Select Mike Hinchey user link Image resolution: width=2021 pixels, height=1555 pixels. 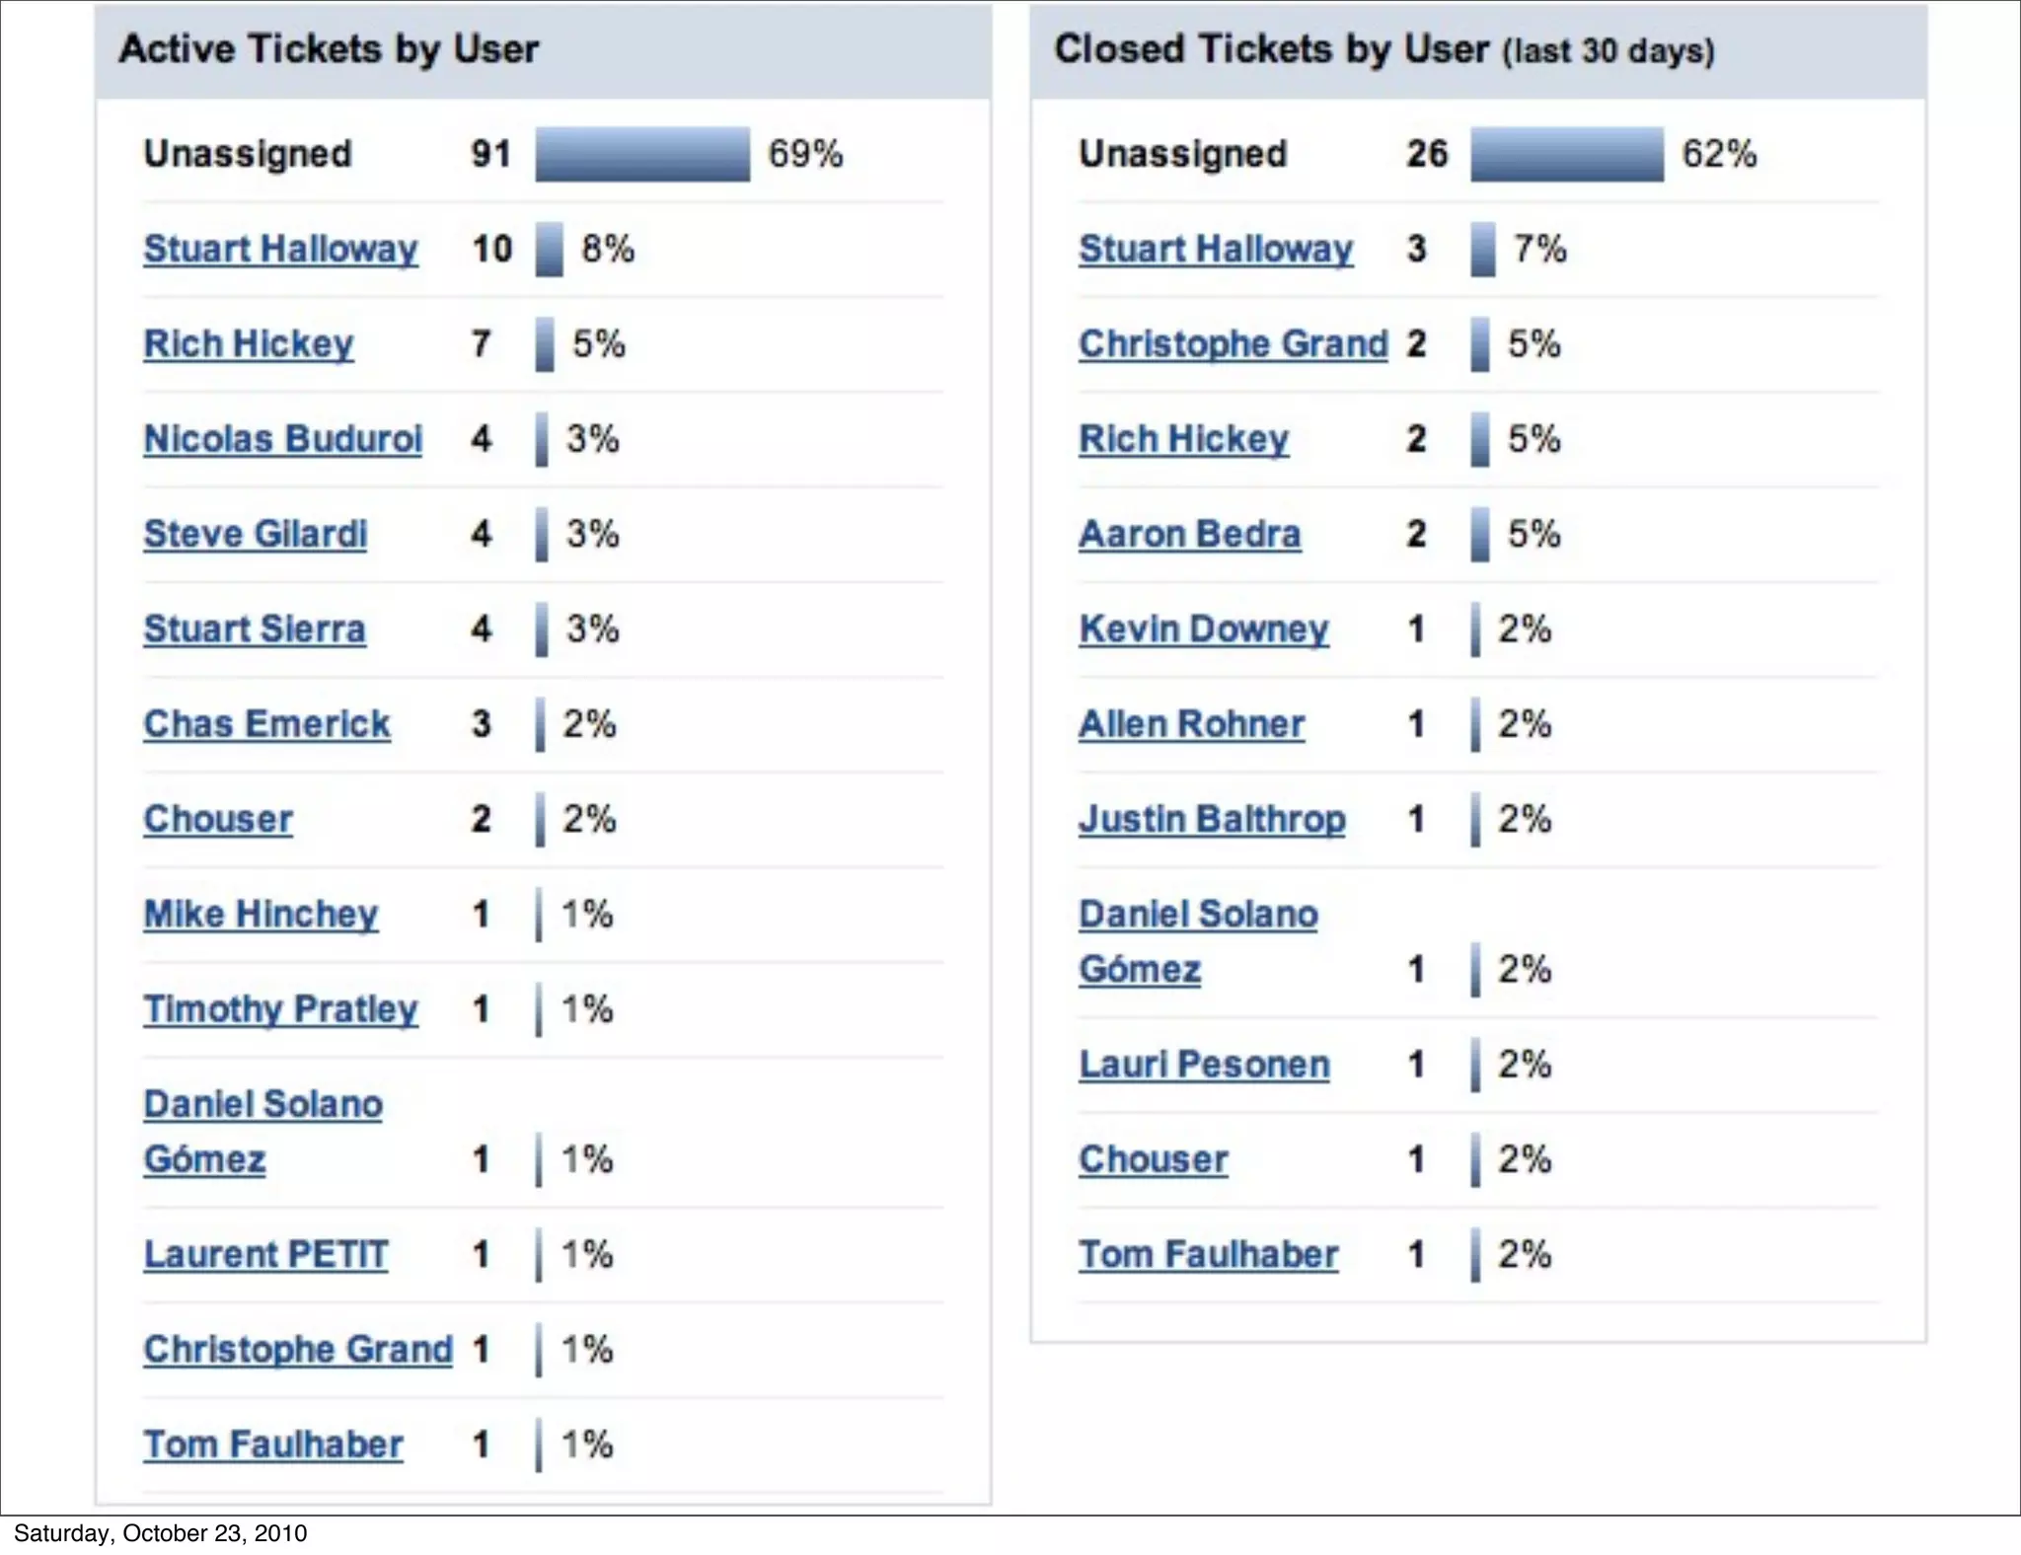pyautogui.click(x=261, y=914)
